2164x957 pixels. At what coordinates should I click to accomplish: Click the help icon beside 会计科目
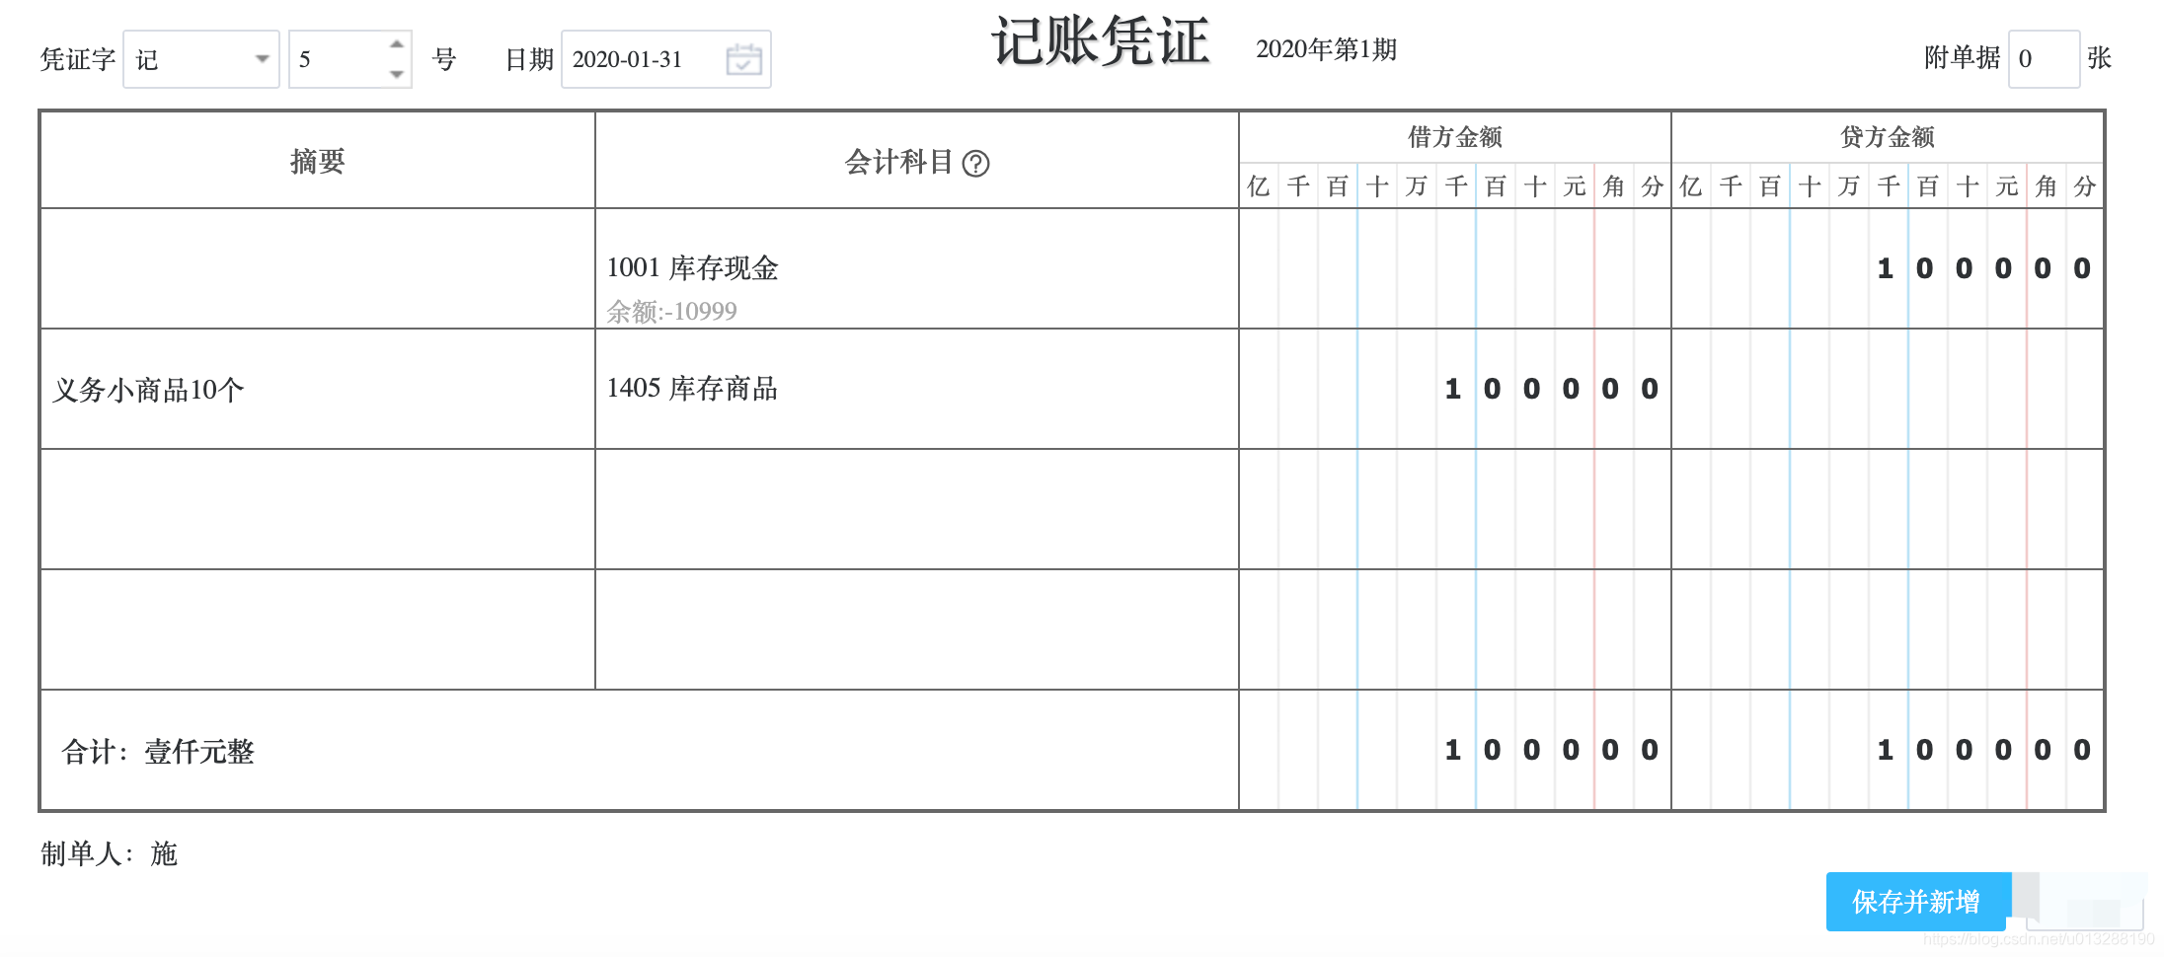[978, 164]
